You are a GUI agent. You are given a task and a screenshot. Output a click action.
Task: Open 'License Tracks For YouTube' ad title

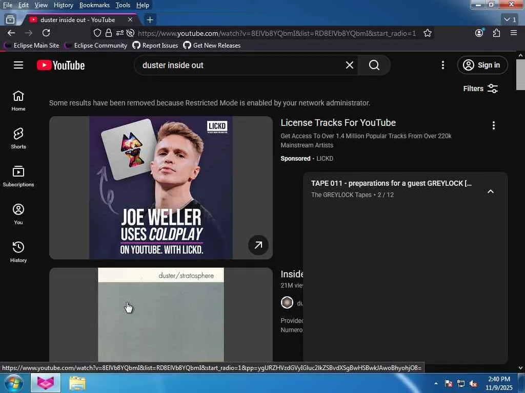pyautogui.click(x=338, y=123)
